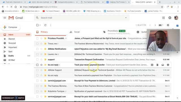This screenshot has height=102, width=181.
Task: Select the Trevor, me email checkbox
Action: tap(37, 44)
